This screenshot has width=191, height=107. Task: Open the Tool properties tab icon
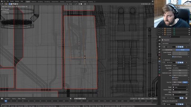click(159, 40)
